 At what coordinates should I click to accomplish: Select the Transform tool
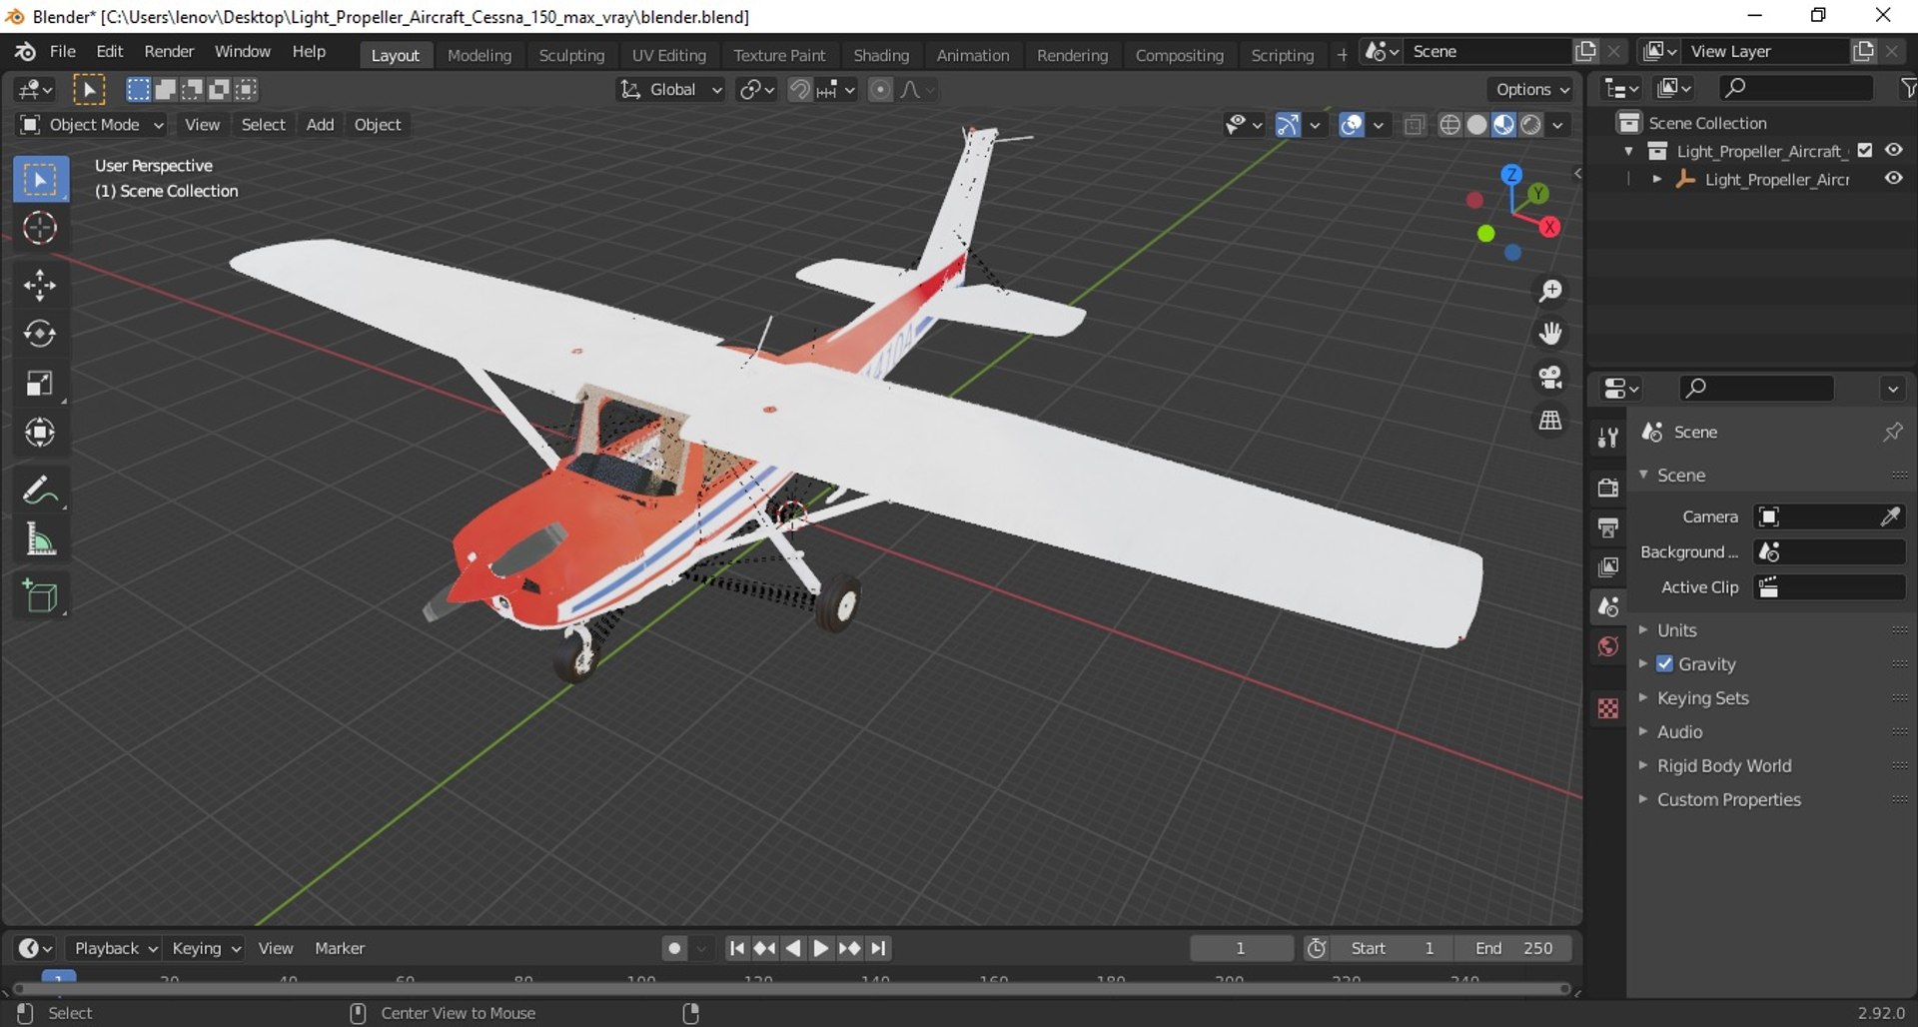40,433
